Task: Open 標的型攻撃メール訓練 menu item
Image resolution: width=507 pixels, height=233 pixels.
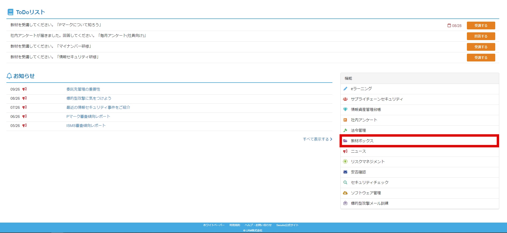Action: (420, 203)
